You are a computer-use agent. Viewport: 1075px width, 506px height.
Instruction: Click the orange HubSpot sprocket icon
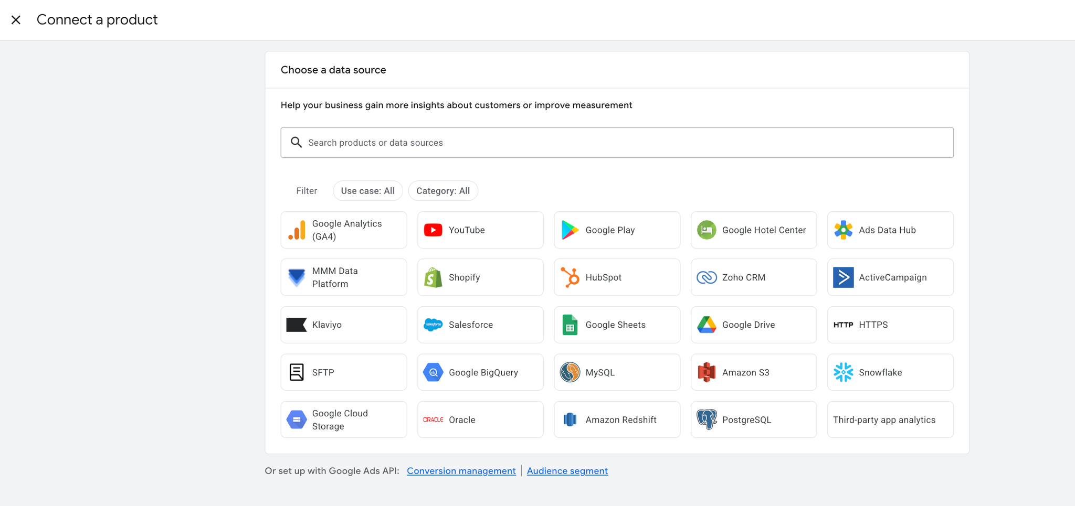(x=570, y=277)
